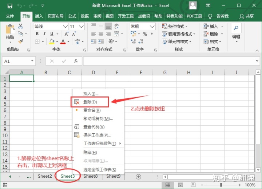This screenshot has height=189, width=262.
Task: Click the decrease indent icon
Action: click(94, 41)
